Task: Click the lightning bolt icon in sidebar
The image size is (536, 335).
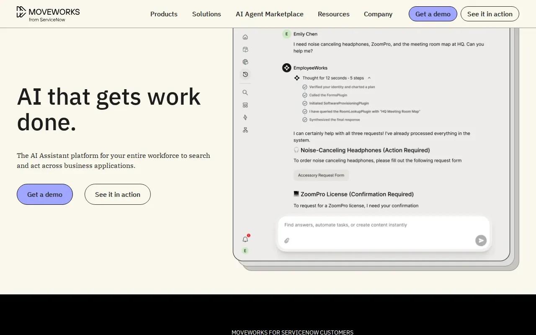Action: tap(245, 118)
